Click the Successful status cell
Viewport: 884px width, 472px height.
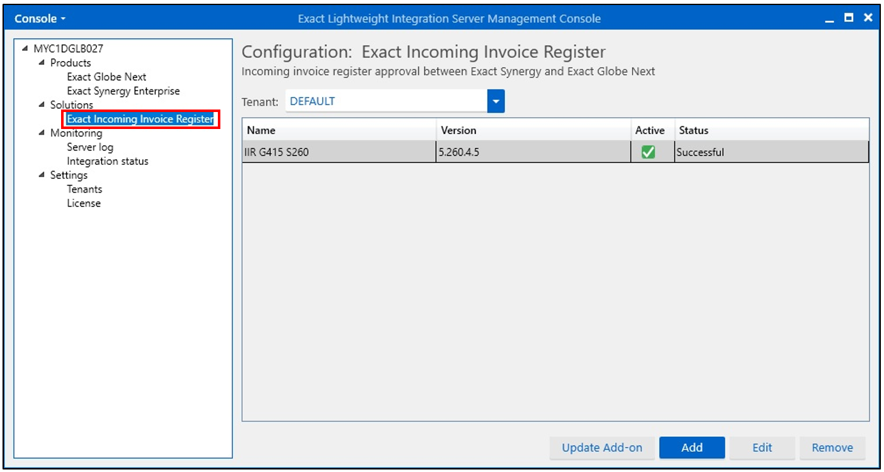pyautogui.click(x=772, y=152)
